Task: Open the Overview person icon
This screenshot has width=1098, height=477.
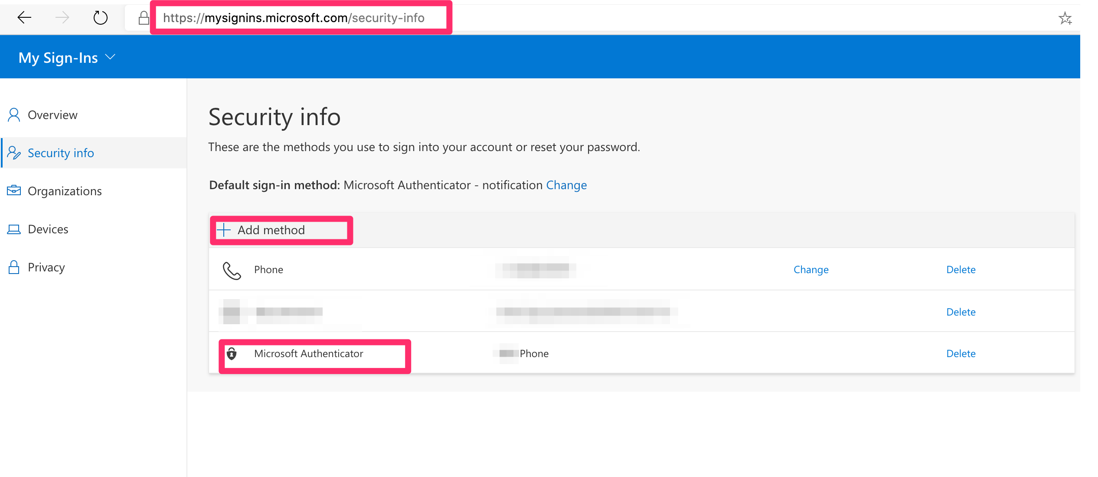Action: pyautogui.click(x=13, y=114)
